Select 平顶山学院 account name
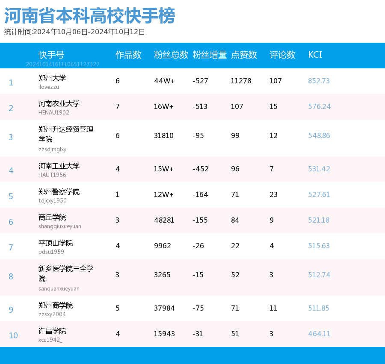The width and height of the screenshot is (385, 364). tap(56, 243)
